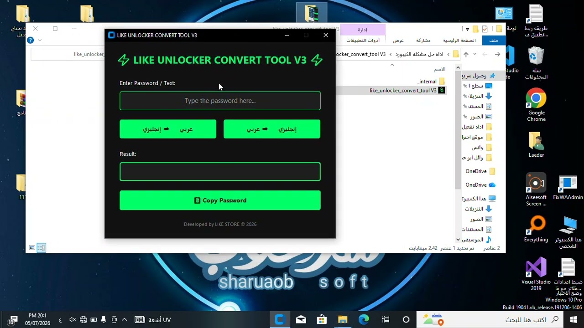This screenshot has height=328, width=584.
Task: Convert from Arabic to English button
Action: pyautogui.click(x=168, y=129)
